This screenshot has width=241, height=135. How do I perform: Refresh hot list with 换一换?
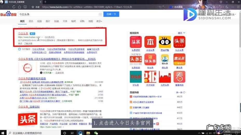click(181, 92)
